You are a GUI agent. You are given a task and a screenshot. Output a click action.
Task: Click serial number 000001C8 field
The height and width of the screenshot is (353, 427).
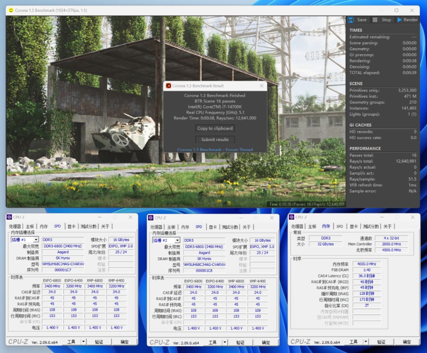(204, 270)
